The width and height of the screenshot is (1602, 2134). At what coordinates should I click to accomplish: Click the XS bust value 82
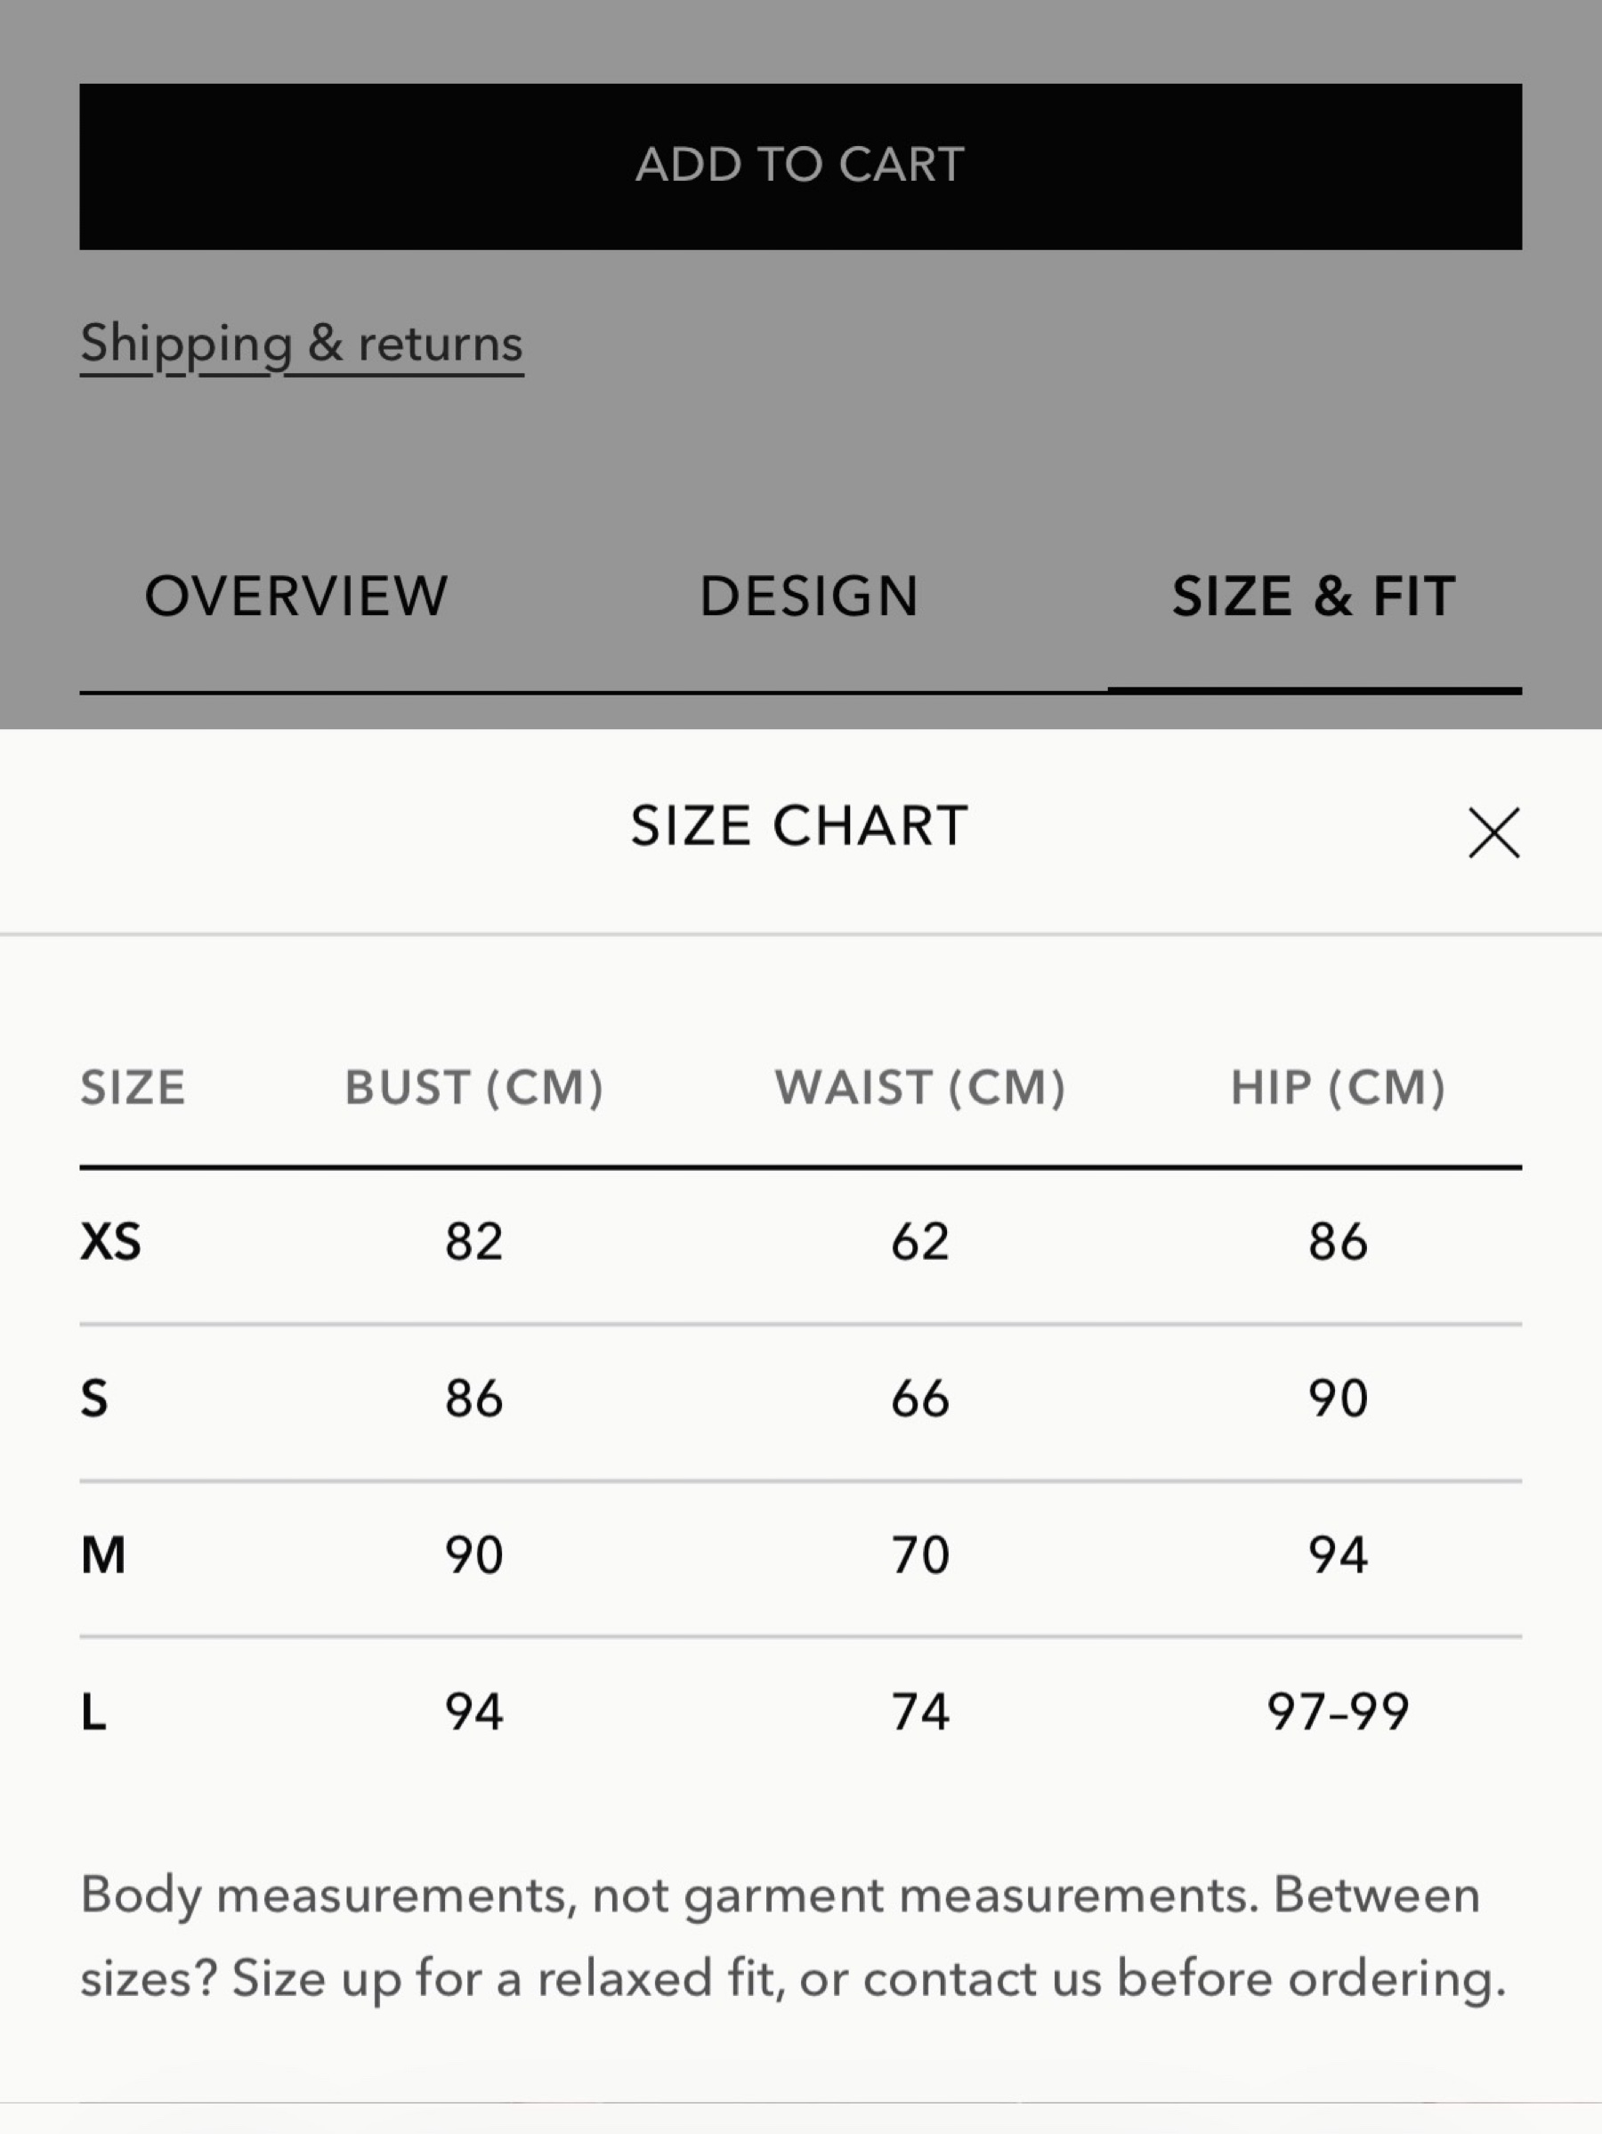point(473,1242)
